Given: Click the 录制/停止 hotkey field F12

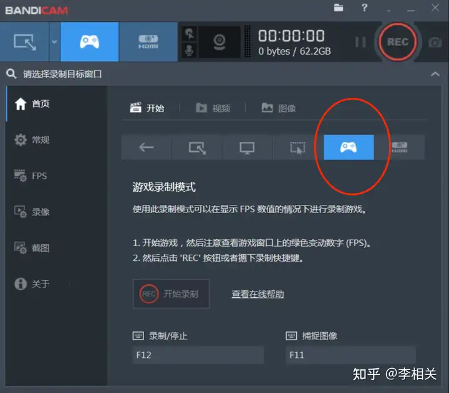Looking at the screenshot, I should tap(198, 355).
